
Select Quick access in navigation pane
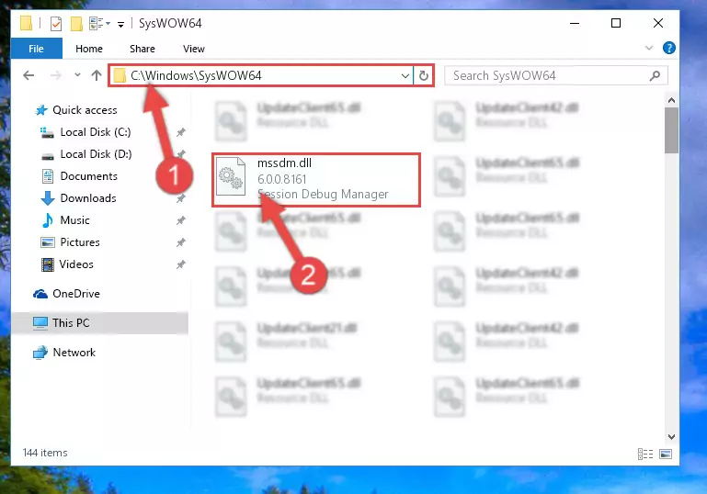85,110
